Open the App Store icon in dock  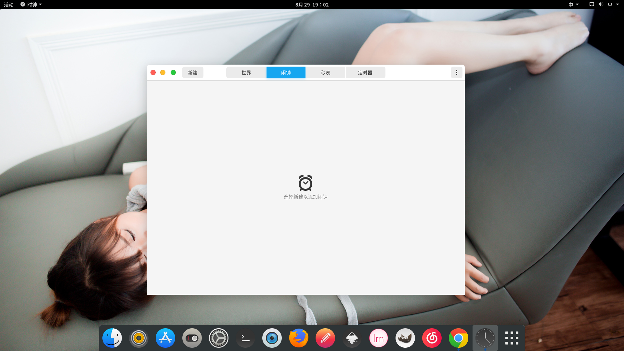(165, 338)
